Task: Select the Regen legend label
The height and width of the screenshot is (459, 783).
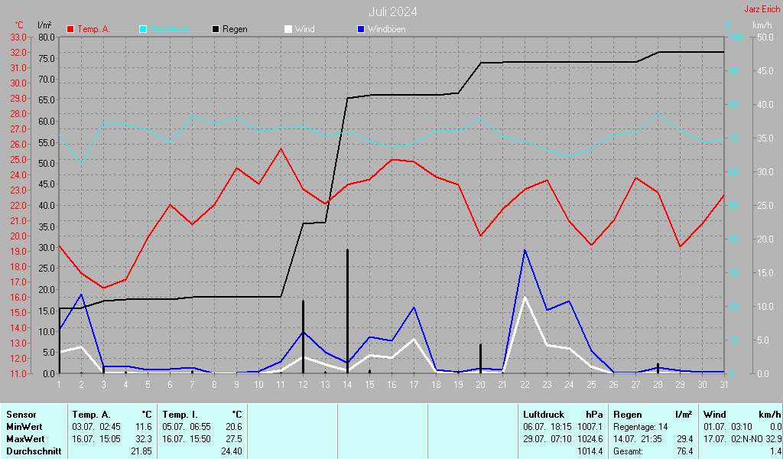Action: [x=235, y=29]
